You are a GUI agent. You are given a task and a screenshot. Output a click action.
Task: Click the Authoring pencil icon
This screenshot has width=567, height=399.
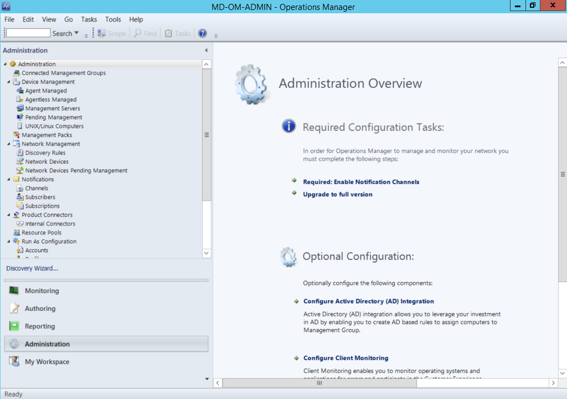[14, 308]
